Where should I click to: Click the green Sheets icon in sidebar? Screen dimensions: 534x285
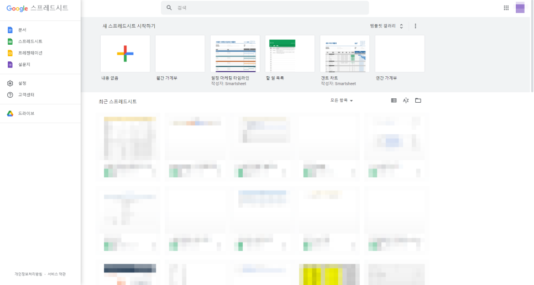tap(10, 41)
